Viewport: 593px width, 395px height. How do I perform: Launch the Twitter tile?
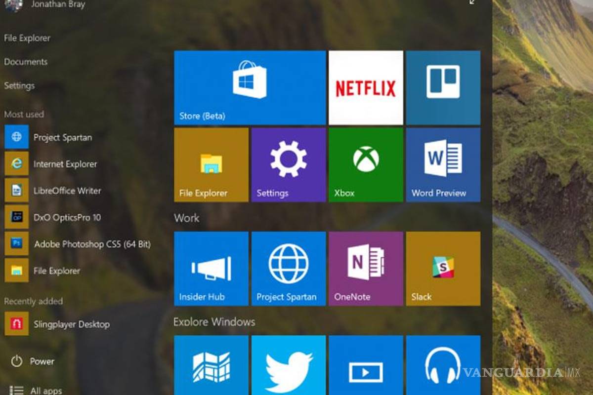(x=289, y=368)
